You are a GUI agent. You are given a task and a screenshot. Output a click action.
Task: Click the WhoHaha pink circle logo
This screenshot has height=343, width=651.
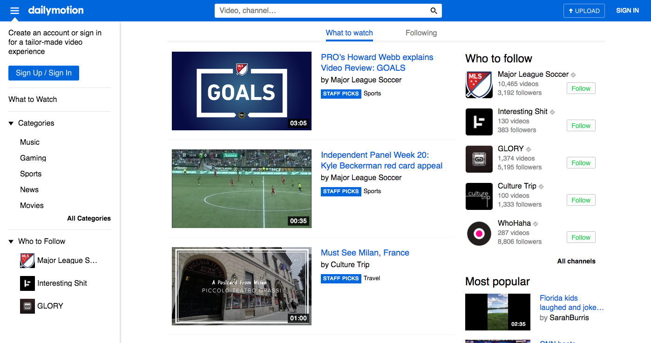(479, 233)
